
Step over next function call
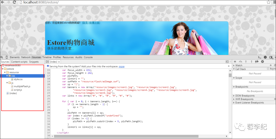coord(240,62)
